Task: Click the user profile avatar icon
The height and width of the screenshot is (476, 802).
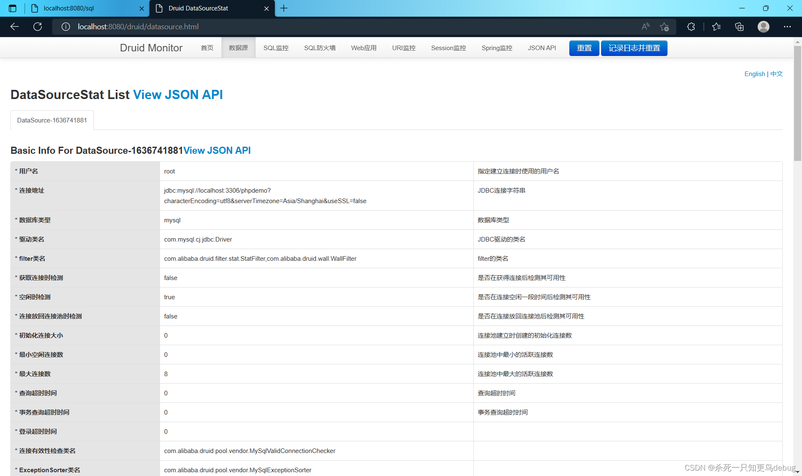Action: pos(764,27)
